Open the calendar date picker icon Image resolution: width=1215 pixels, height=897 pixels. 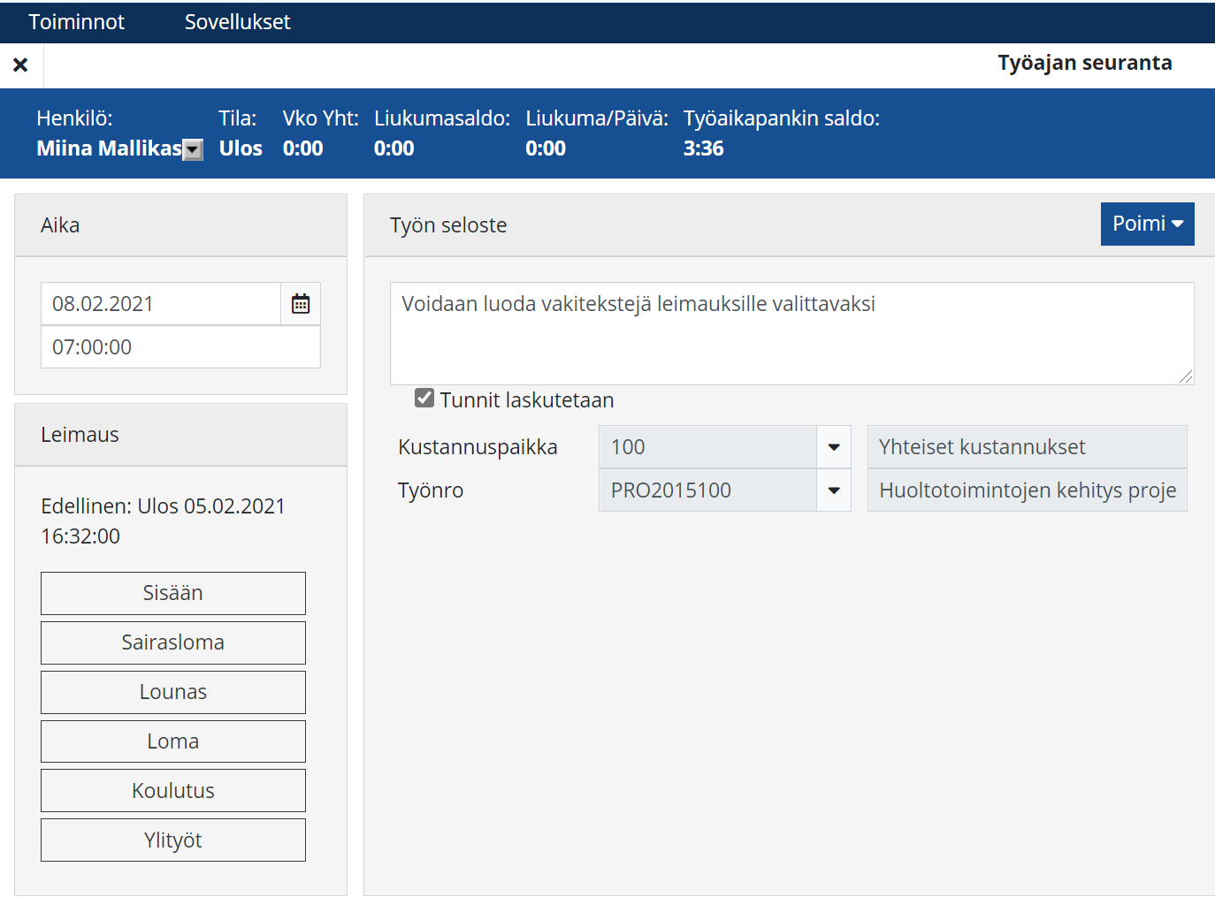[x=301, y=304]
